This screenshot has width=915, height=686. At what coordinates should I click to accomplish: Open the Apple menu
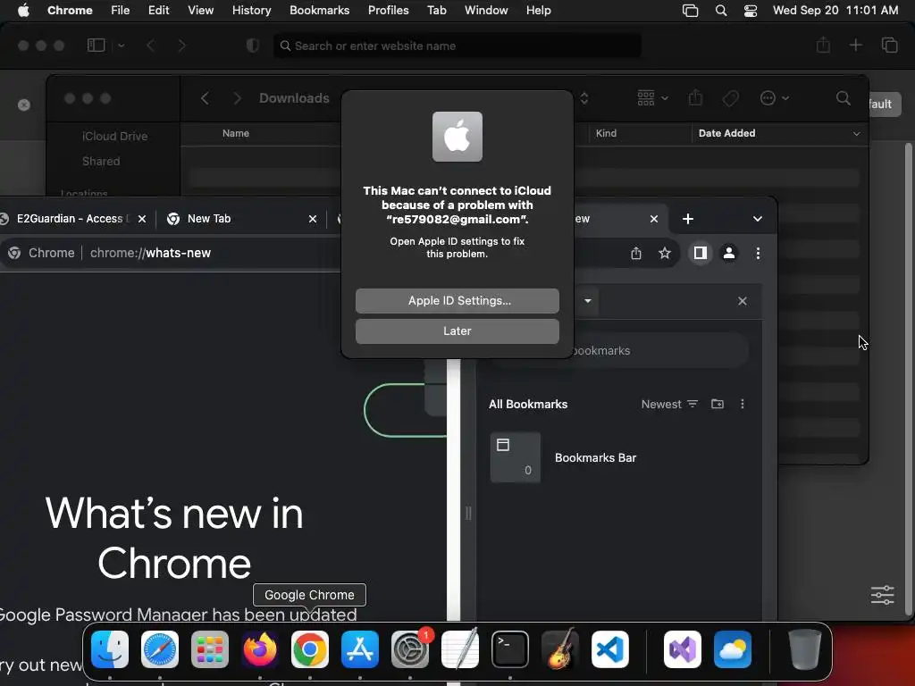coord(22,11)
